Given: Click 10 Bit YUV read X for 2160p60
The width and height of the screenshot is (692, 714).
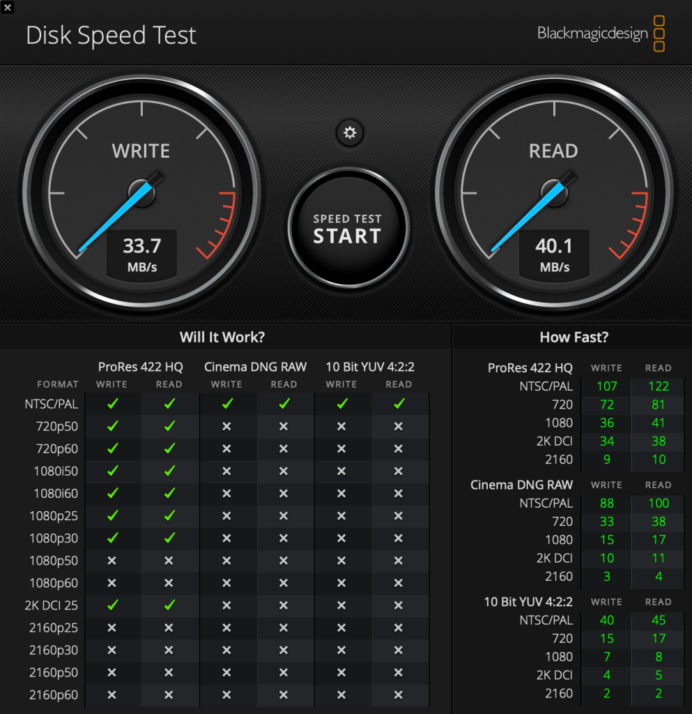Looking at the screenshot, I should coord(398,695).
